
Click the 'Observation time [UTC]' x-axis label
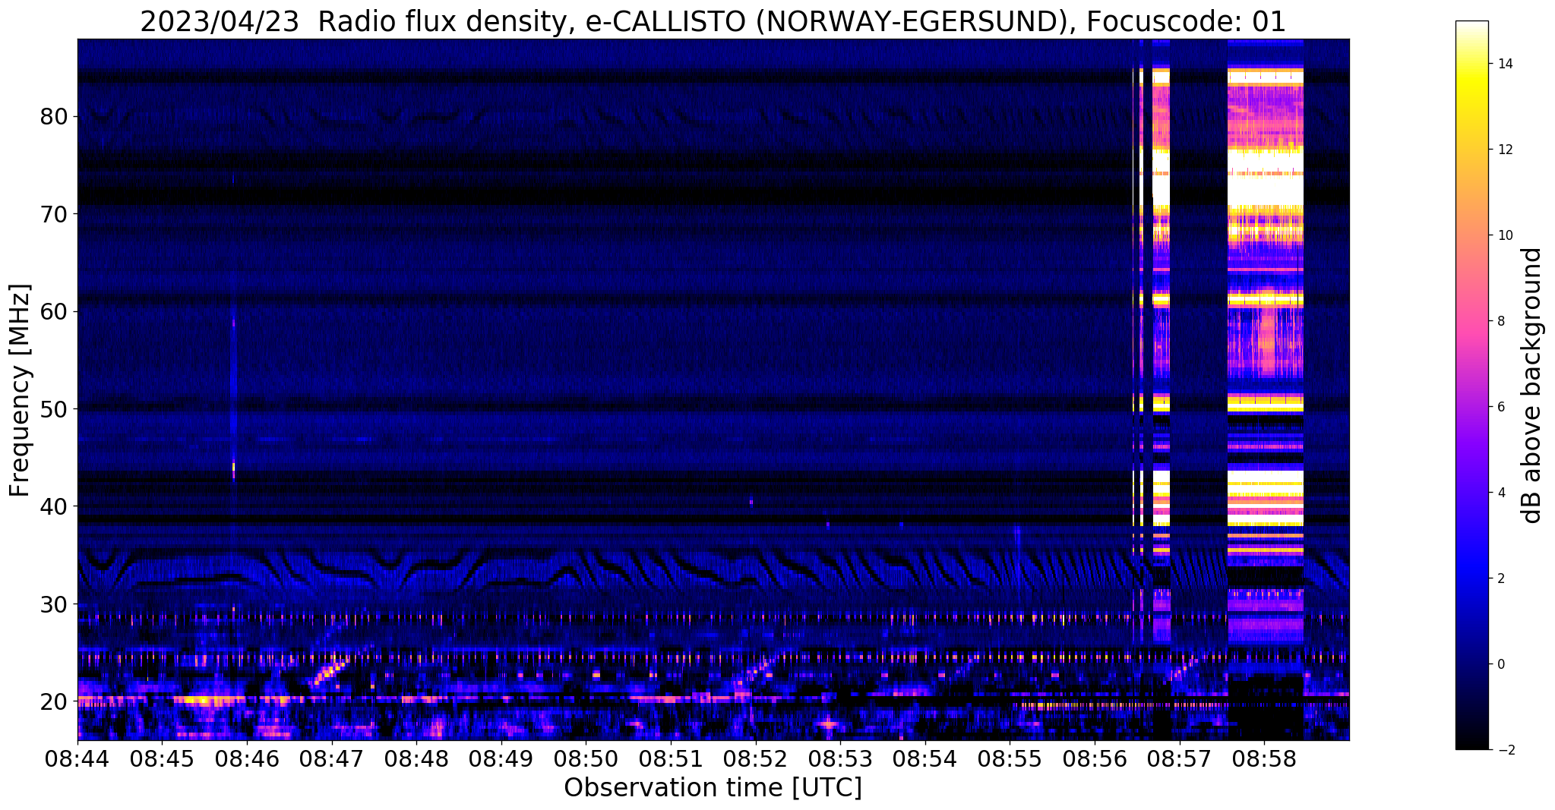coord(713,788)
